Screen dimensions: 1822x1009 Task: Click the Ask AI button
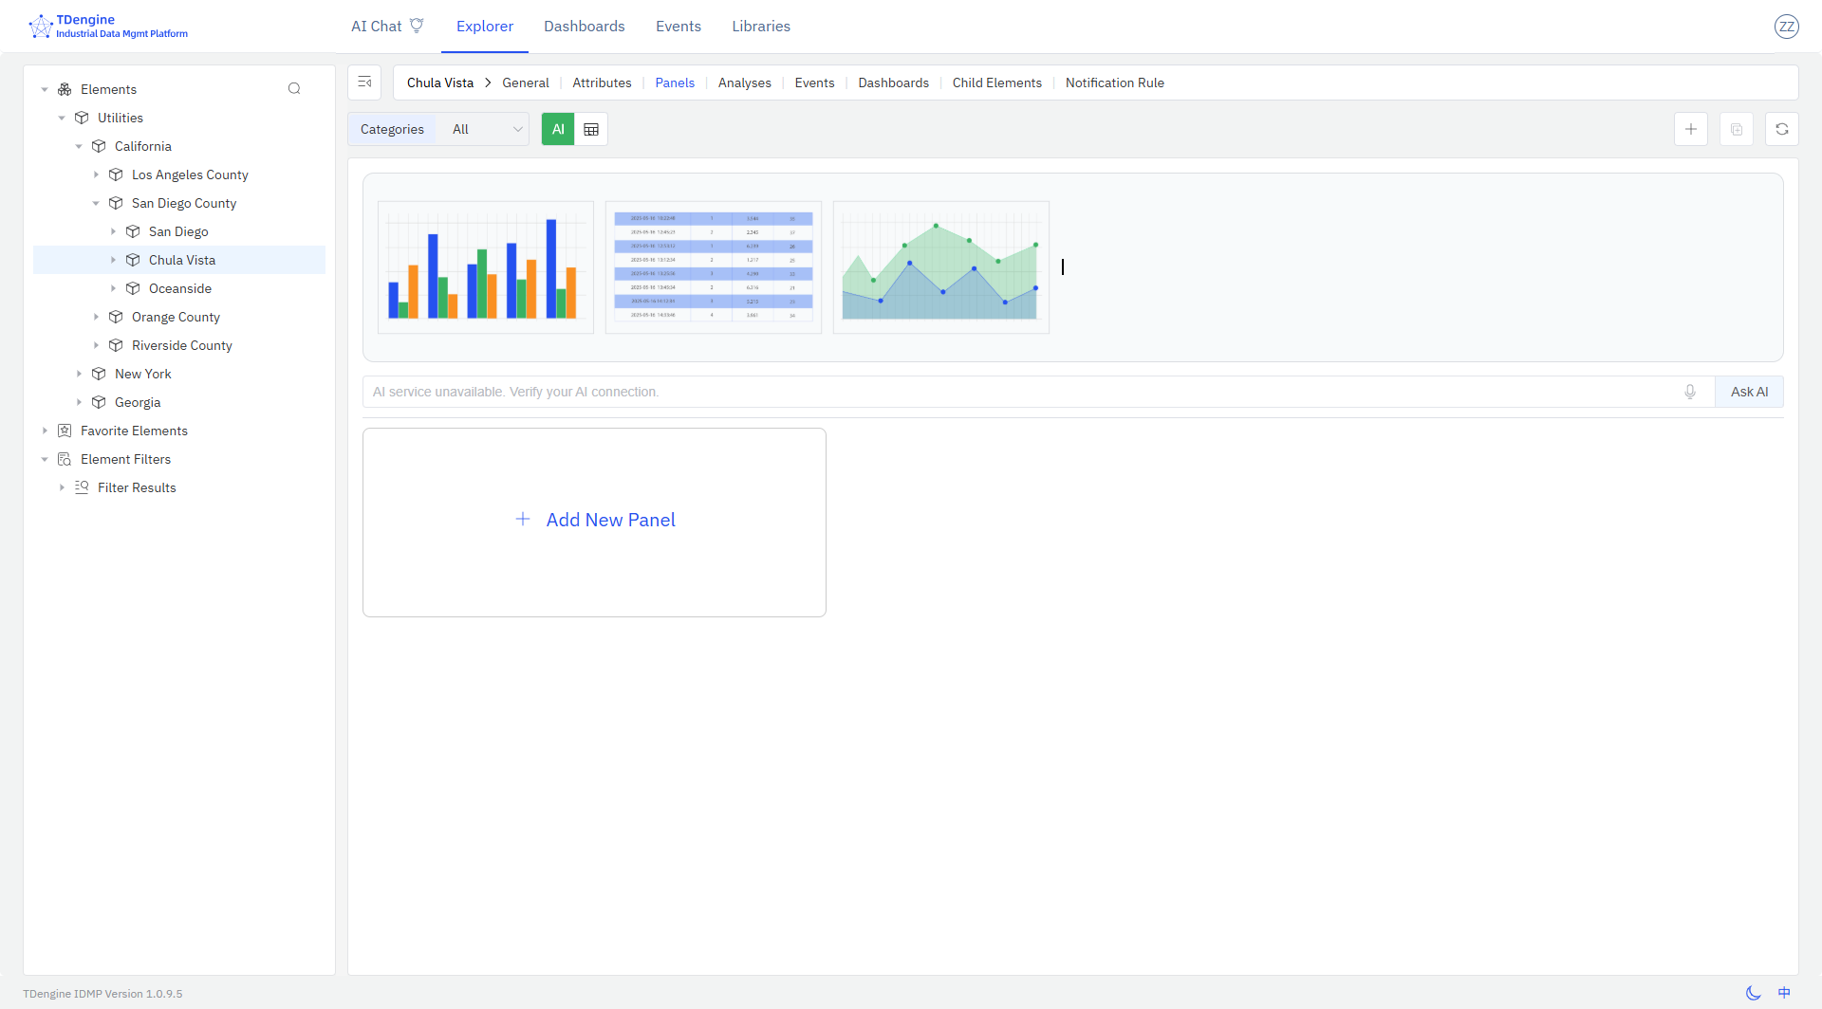[1748, 392]
